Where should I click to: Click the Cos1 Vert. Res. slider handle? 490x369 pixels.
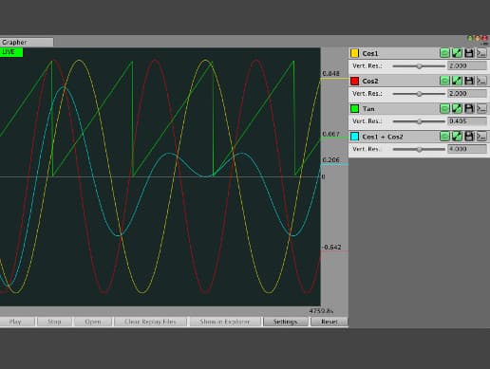[420, 66]
